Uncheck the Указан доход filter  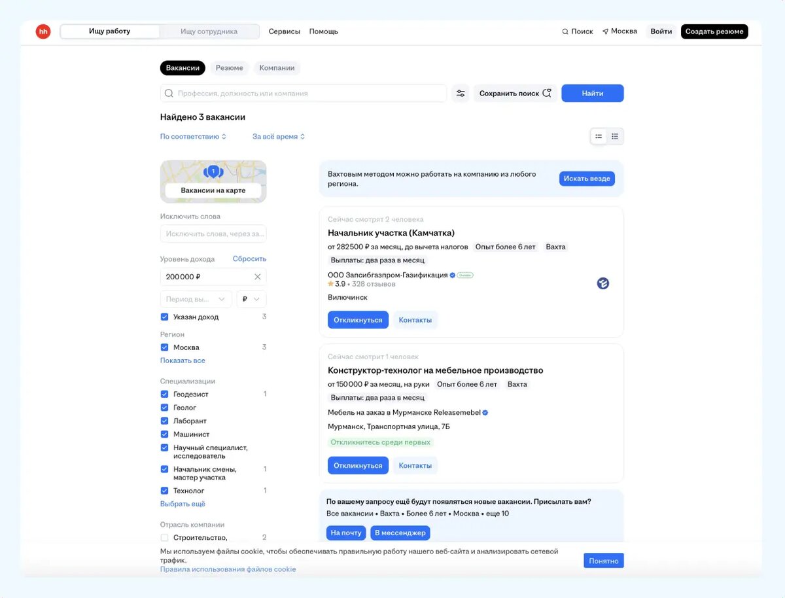(164, 317)
